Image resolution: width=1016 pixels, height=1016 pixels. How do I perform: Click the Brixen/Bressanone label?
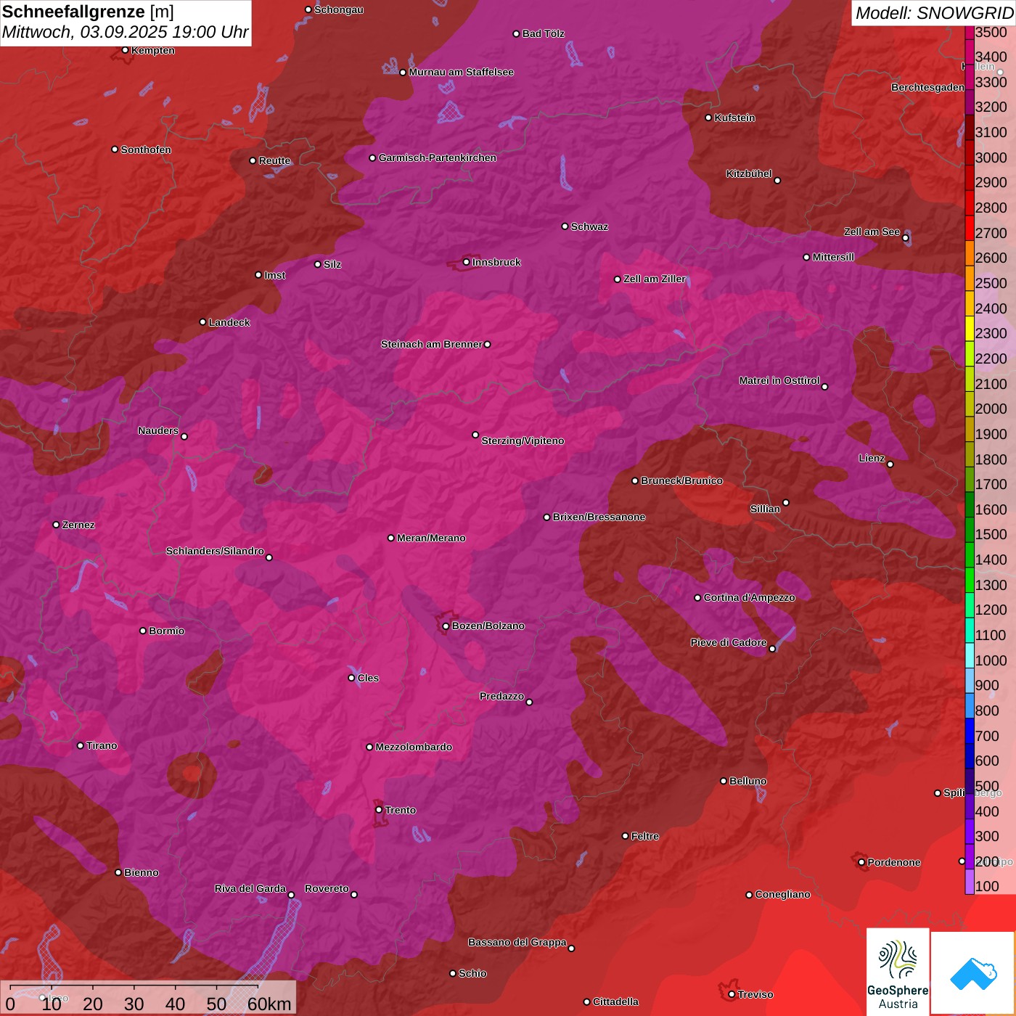pos(599,517)
